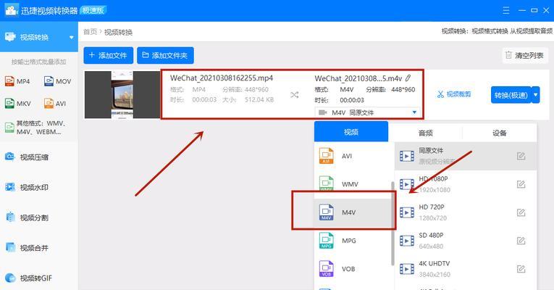The image size is (554, 290).
Task: Choose M4V in the format list
Action: pos(353,212)
